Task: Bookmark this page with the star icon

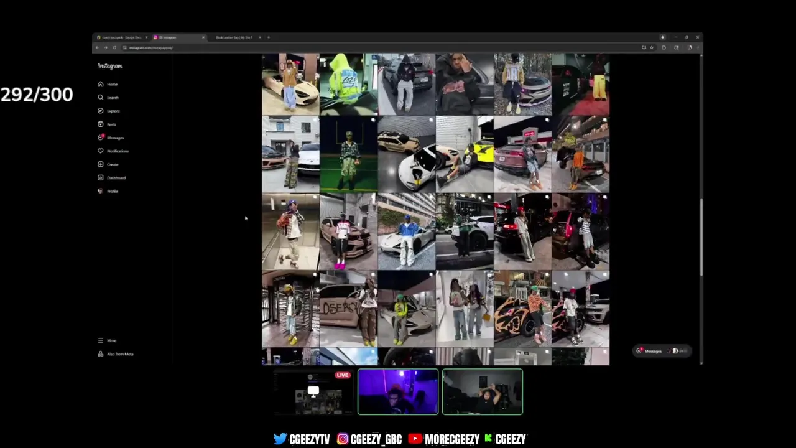Action: [652, 47]
